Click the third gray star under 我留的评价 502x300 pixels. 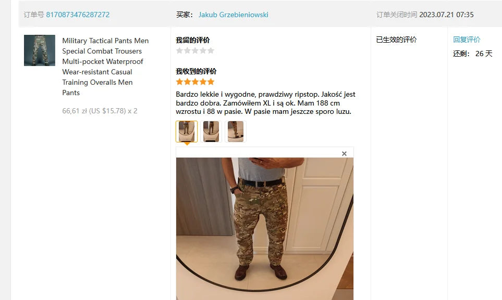[195, 50]
